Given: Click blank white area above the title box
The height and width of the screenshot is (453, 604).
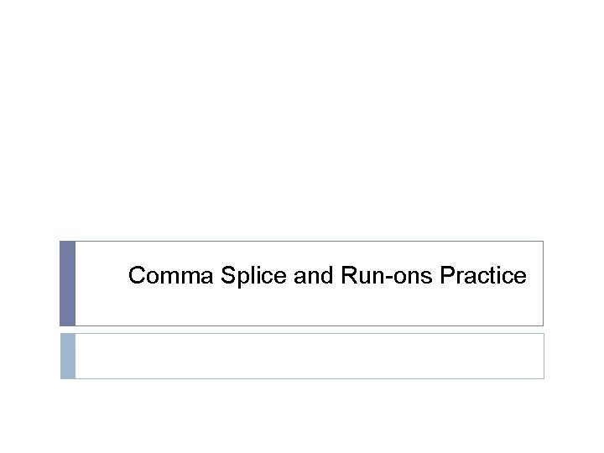Looking at the screenshot, I should [x=302, y=126].
